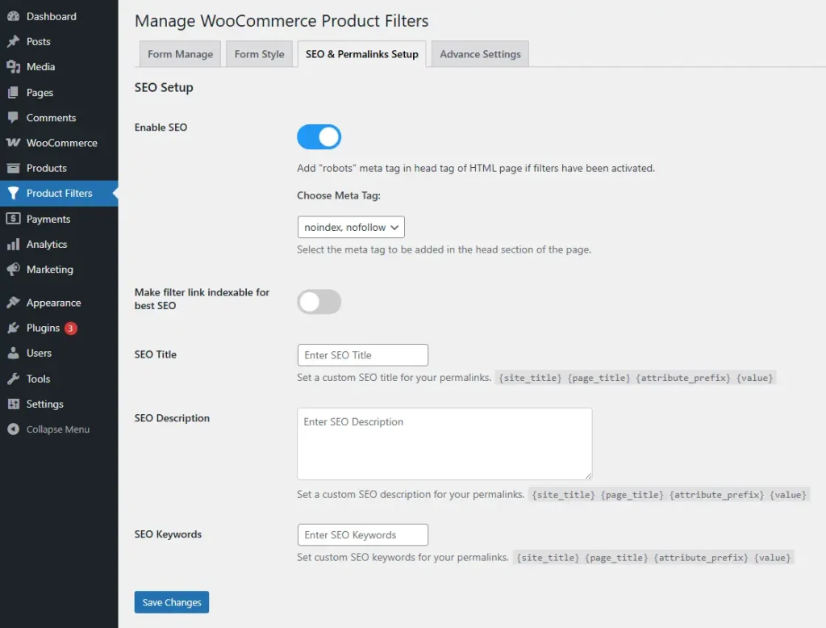Go to Products menu item

59,168
